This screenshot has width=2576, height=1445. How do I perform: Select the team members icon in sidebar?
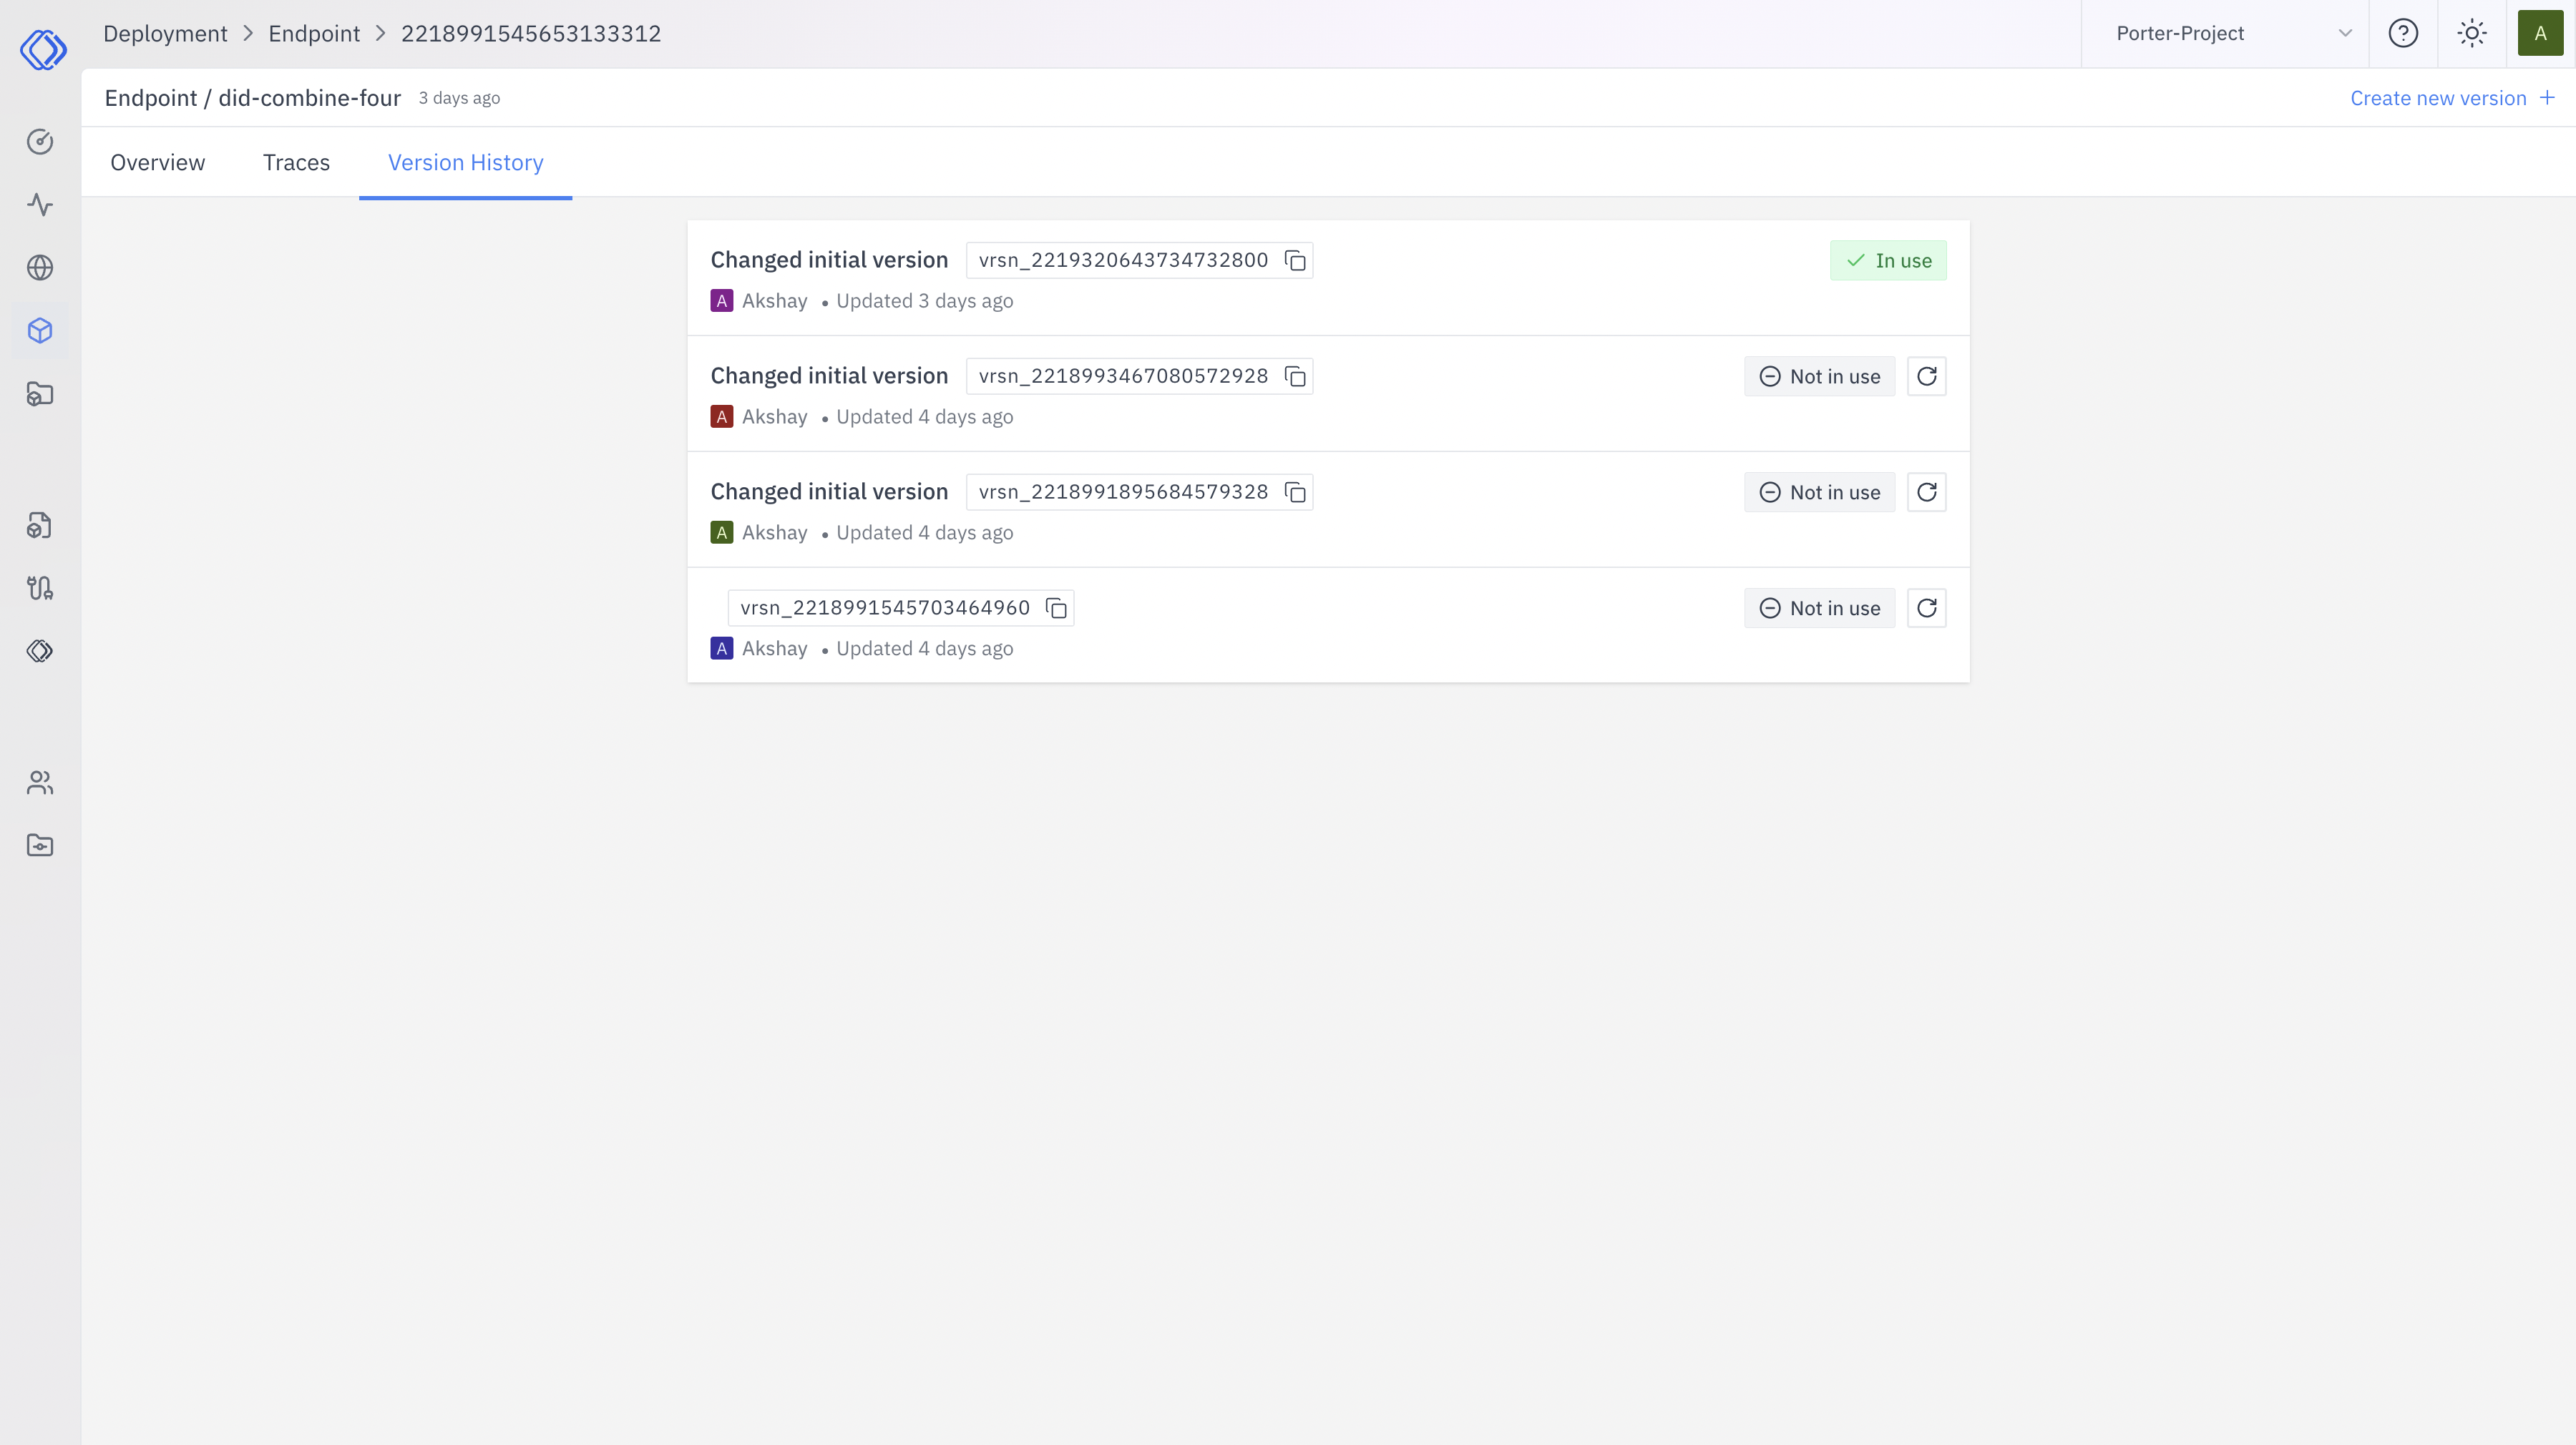pos(40,782)
